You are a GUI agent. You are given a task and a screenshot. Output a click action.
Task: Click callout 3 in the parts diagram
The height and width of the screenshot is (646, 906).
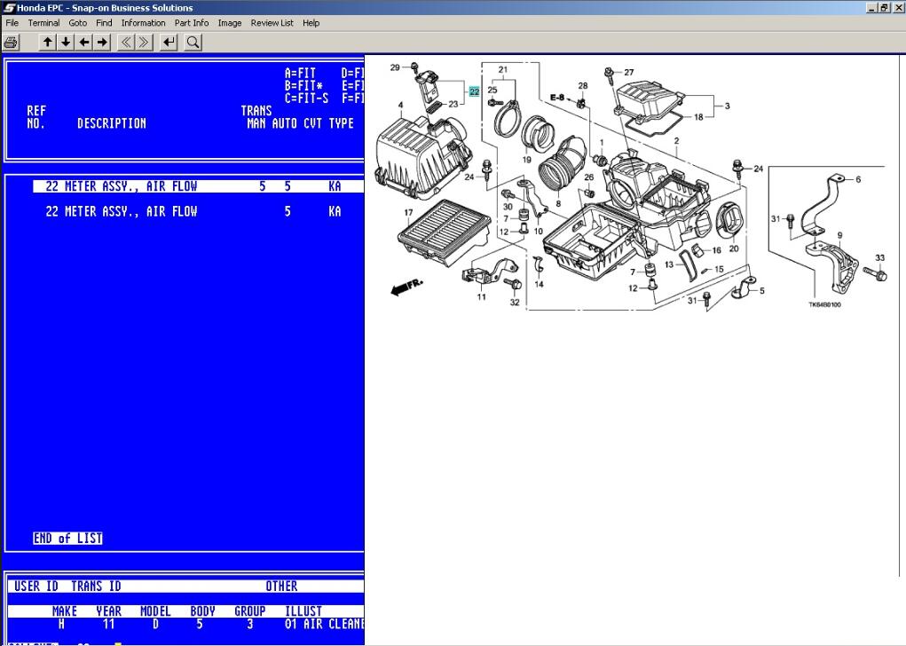click(x=727, y=106)
